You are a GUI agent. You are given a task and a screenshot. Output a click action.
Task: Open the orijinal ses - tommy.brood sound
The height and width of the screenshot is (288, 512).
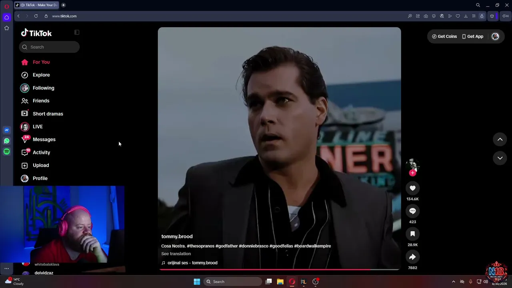(189, 263)
